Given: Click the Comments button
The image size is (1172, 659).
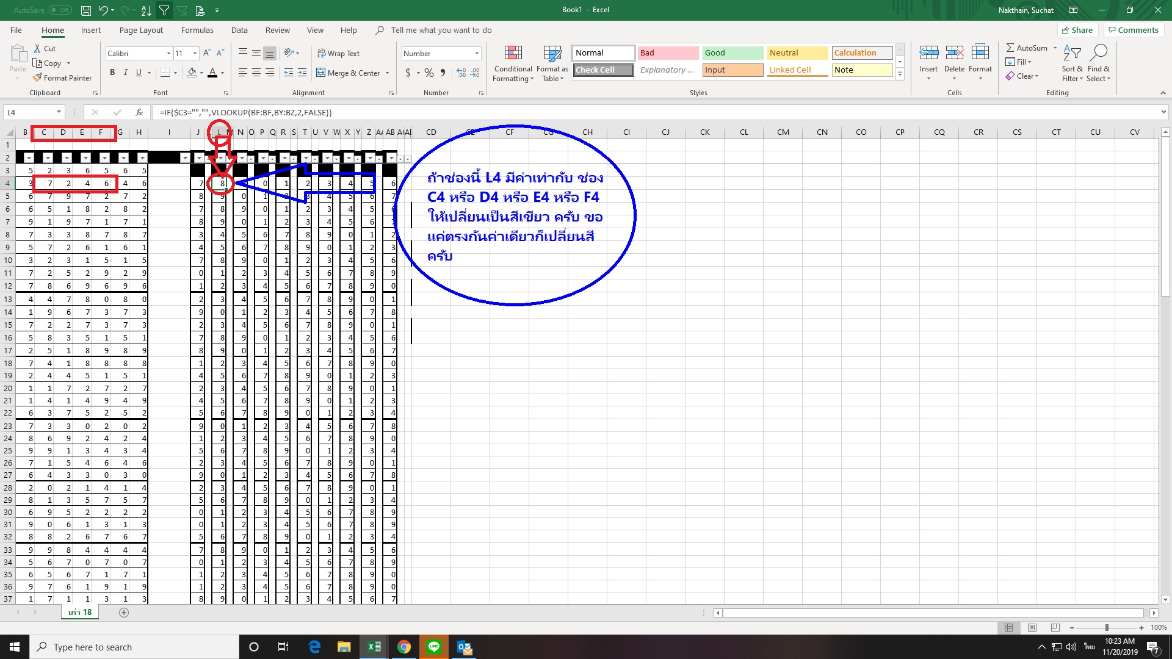Looking at the screenshot, I should [x=1133, y=30].
